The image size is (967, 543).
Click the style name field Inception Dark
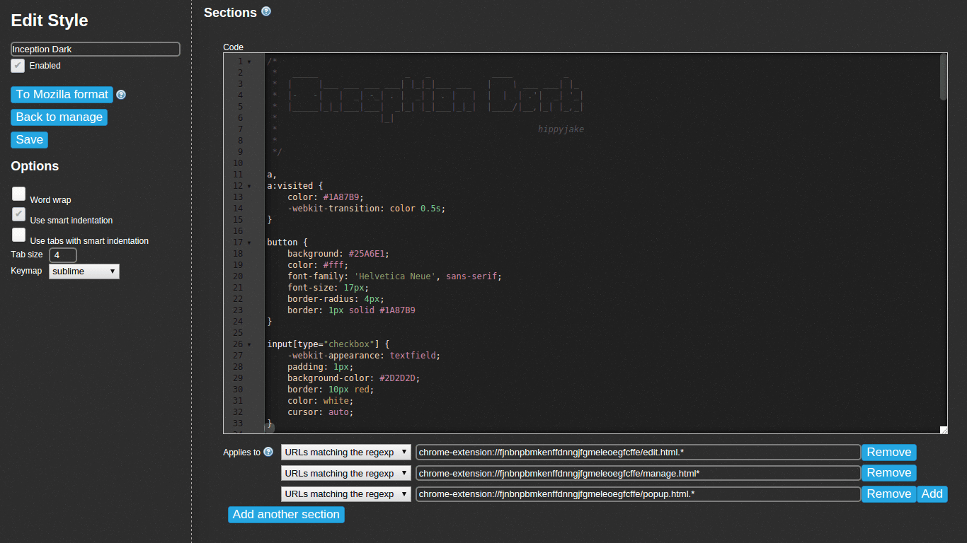point(96,49)
